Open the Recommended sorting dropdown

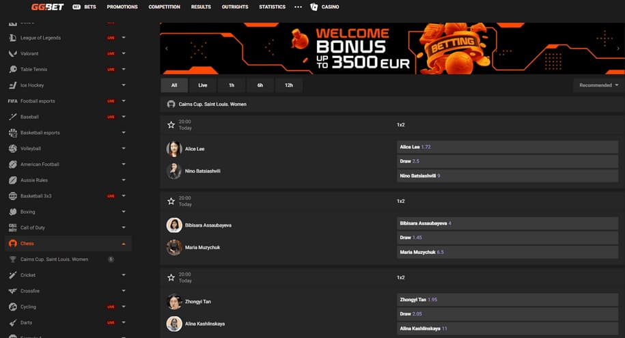pyautogui.click(x=598, y=85)
